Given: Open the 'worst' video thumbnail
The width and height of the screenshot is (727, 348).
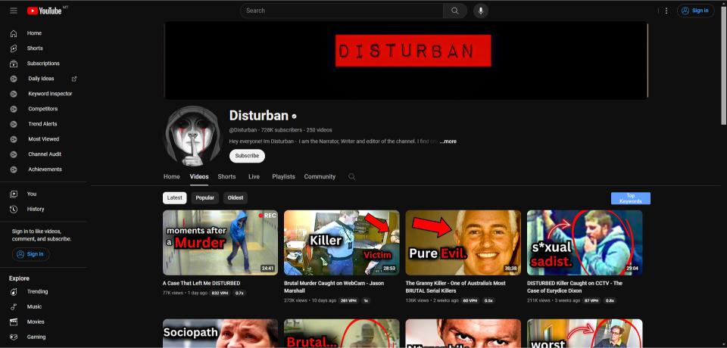Looking at the screenshot, I should [x=585, y=333].
